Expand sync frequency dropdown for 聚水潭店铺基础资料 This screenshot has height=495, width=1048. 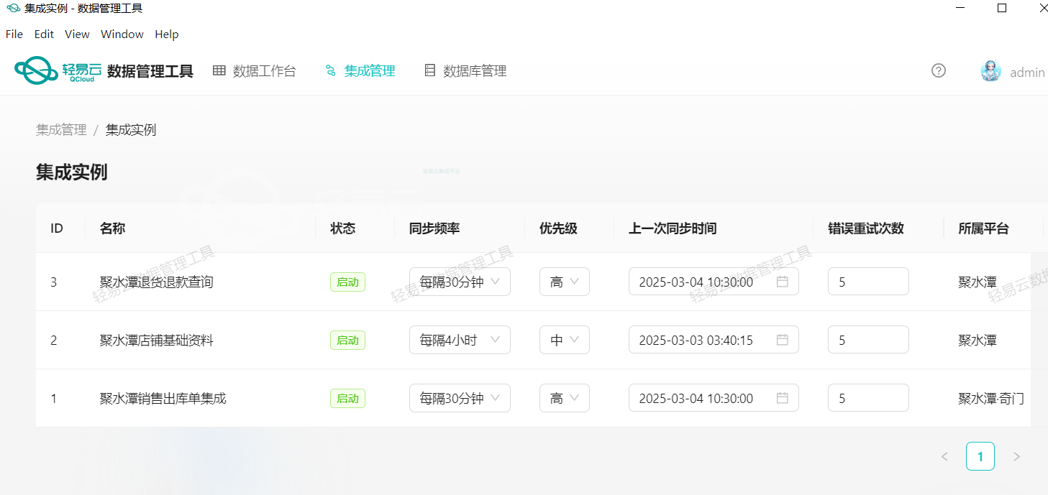click(460, 340)
